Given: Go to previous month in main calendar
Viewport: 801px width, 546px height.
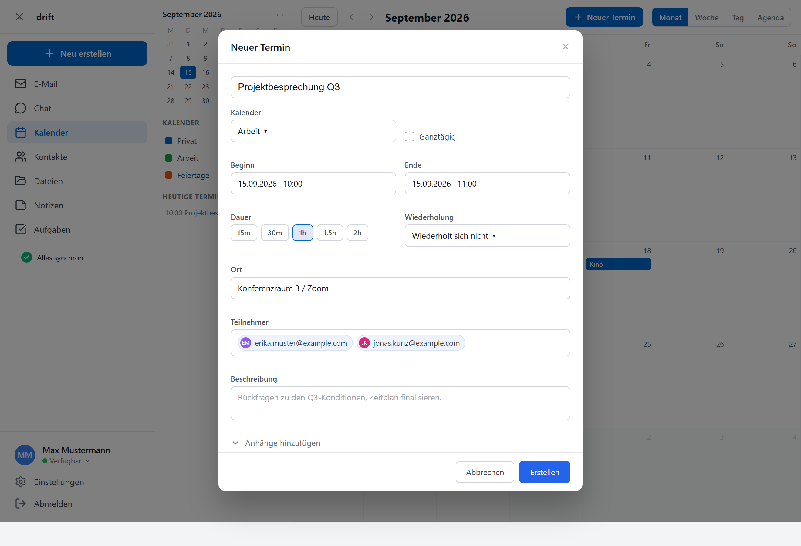Looking at the screenshot, I should tap(351, 17).
